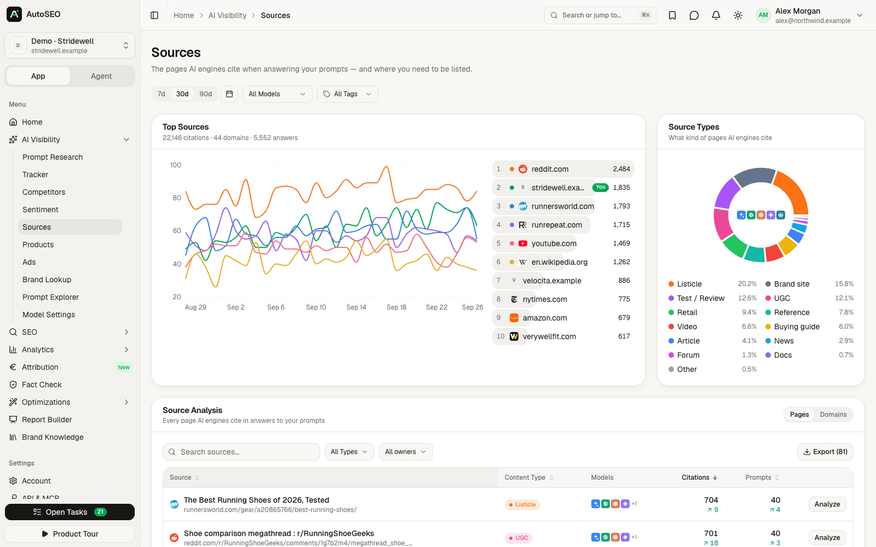This screenshot has width=876, height=547.
Task: Open the calendar date picker icon
Action: pos(229,94)
